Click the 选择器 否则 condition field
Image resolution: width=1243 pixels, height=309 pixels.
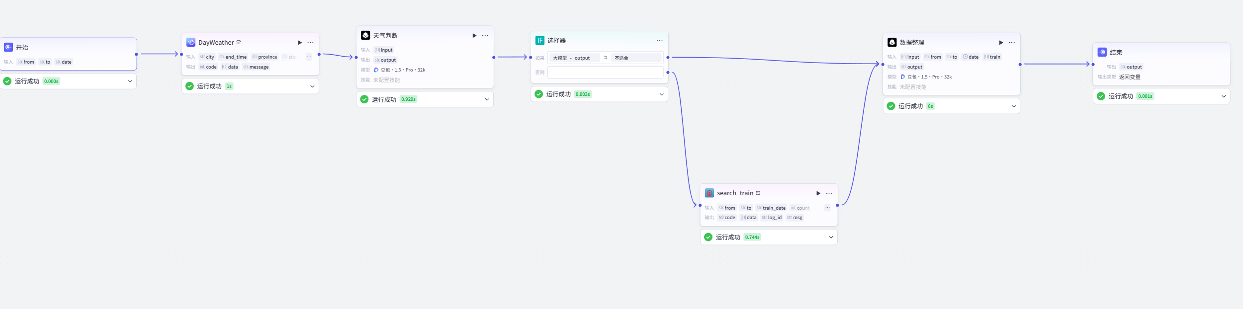pyautogui.click(x=605, y=73)
